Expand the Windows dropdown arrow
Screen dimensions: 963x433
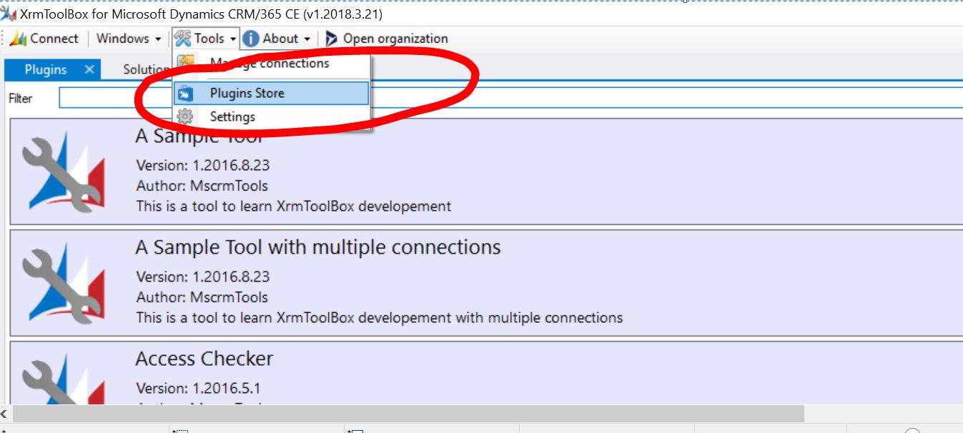click(x=157, y=39)
